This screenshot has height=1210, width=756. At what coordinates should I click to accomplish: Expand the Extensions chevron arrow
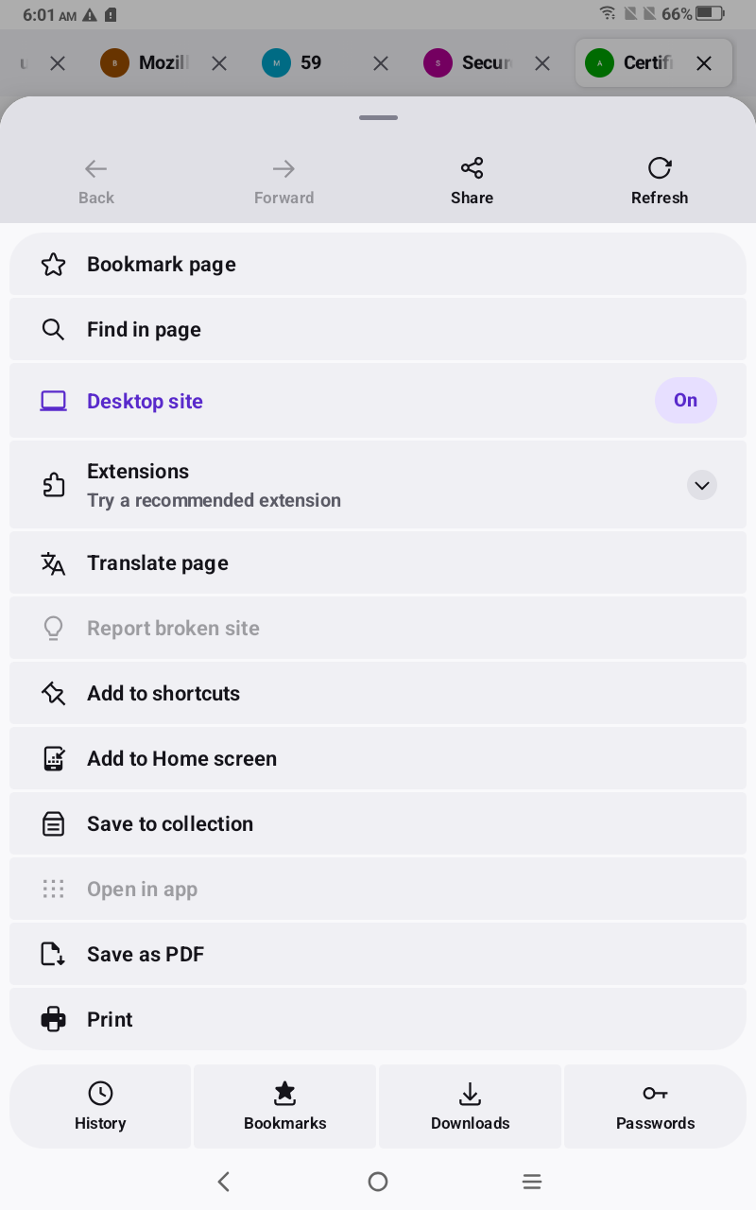701,485
